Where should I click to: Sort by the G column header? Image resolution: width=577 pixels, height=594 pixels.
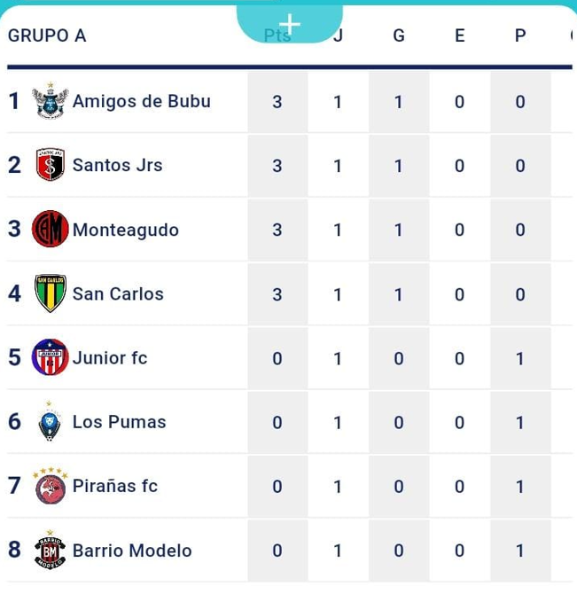399,35
